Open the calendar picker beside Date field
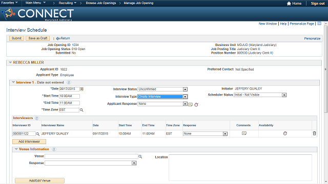Viewport: 328px width, 184px height. click(x=82, y=89)
